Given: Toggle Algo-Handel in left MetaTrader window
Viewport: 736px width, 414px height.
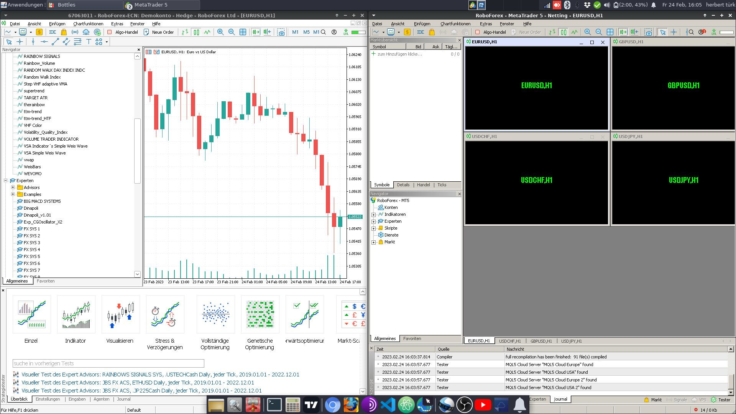Looking at the screenshot, I should pyautogui.click(x=123, y=32).
